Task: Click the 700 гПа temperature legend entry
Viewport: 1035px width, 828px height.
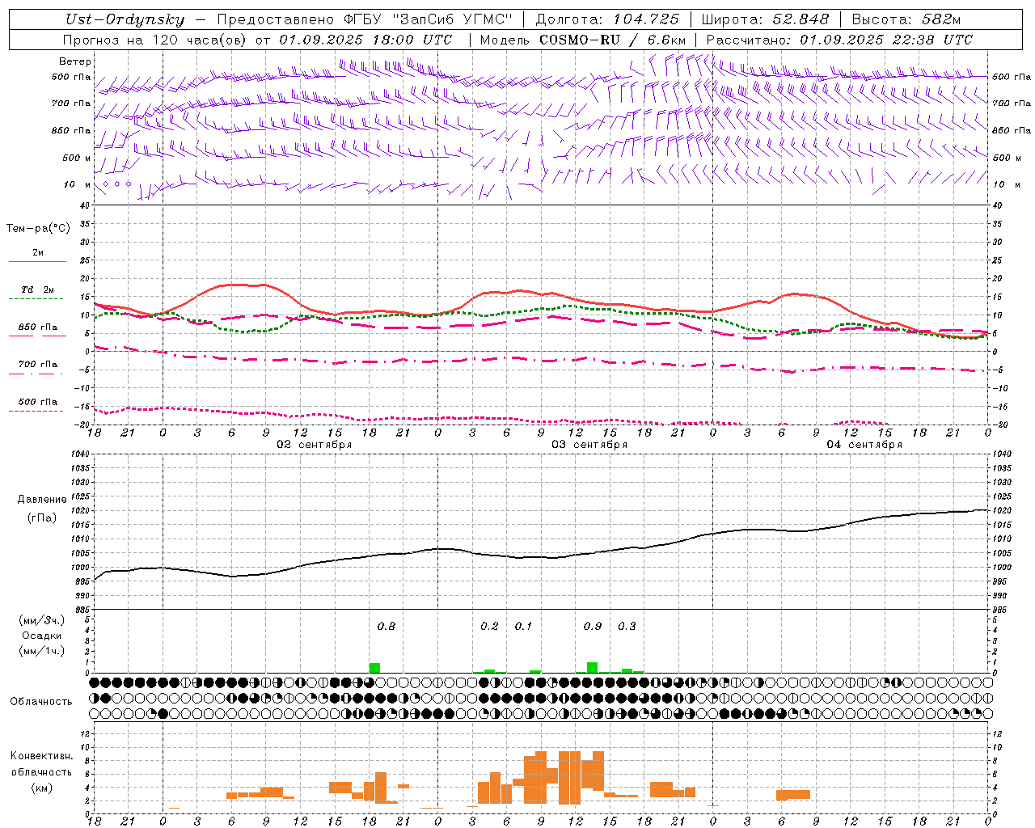Action: click(x=38, y=365)
